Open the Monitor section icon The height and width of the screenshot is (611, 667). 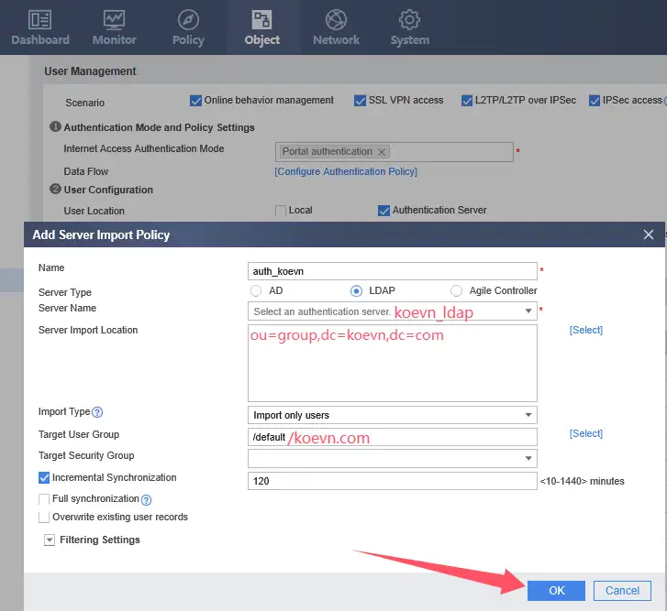point(114,19)
